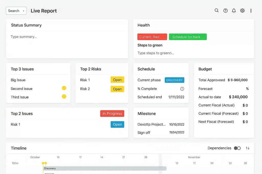Click the Discovery timeline bar
The image size is (262, 174).
tap(105, 168)
